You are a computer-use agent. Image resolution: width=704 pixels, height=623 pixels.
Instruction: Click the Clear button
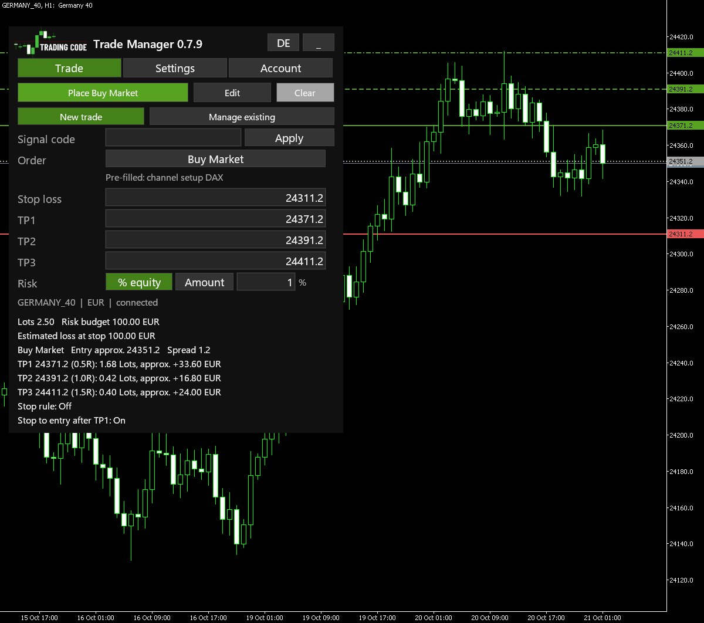point(305,93)
